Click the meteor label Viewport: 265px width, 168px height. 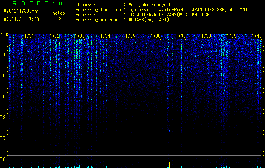coord(60,13)
